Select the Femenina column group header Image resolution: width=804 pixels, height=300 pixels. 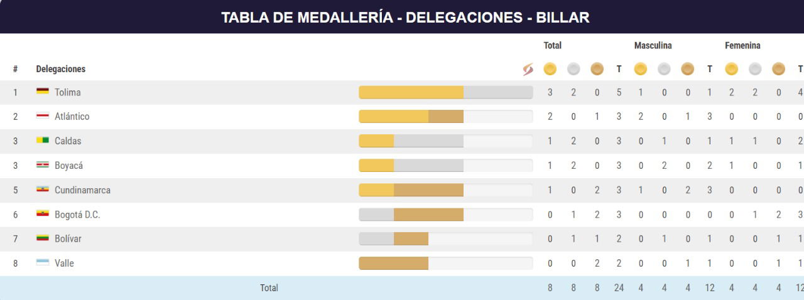(x=742, y=46)
